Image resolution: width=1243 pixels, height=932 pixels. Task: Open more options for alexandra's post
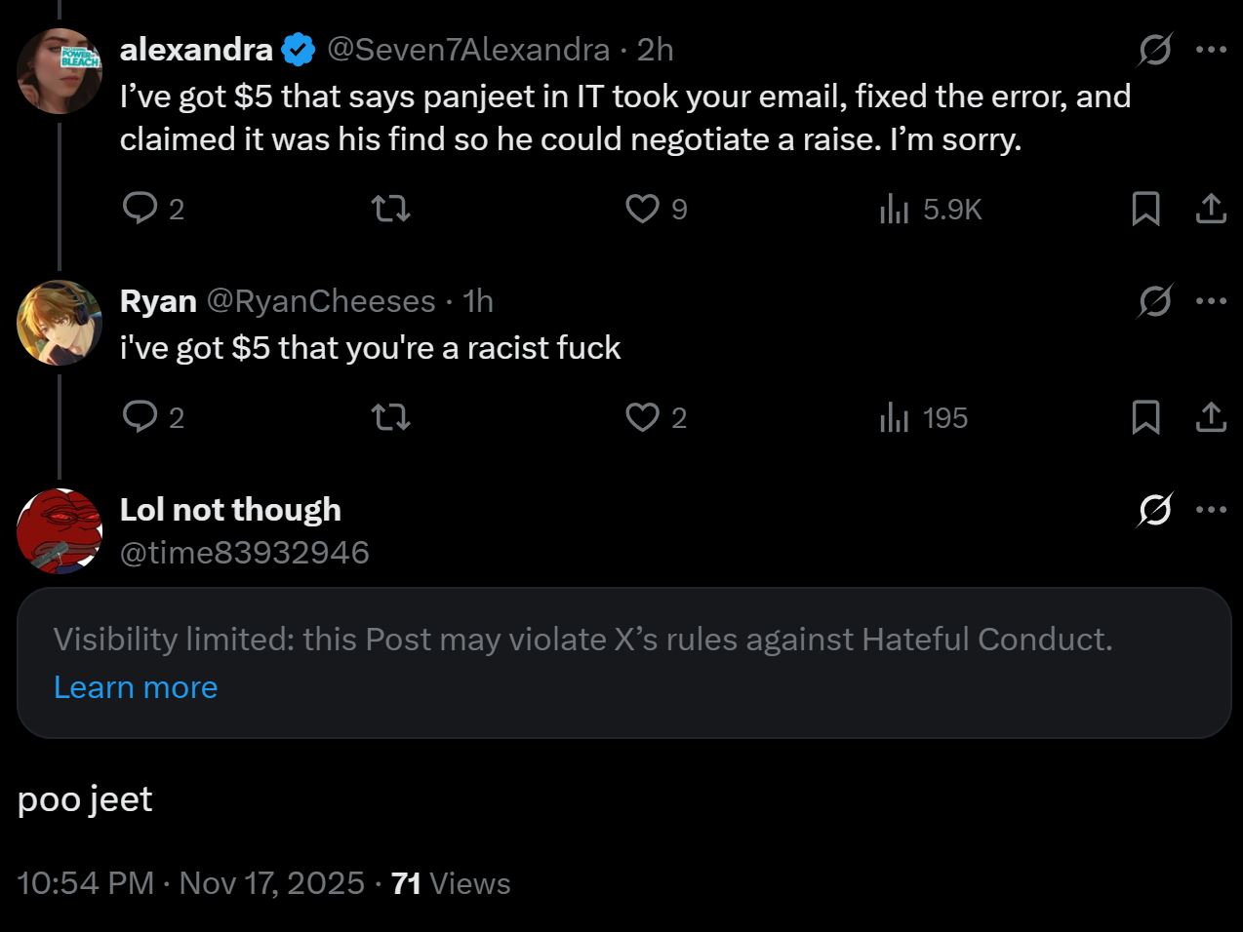click(x=1211, y=50)
